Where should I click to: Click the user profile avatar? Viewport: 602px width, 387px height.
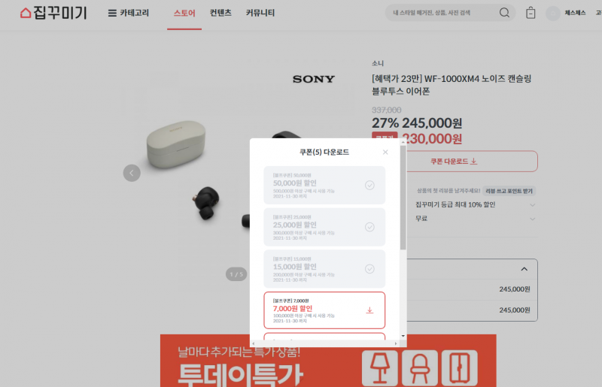[553, 13]
